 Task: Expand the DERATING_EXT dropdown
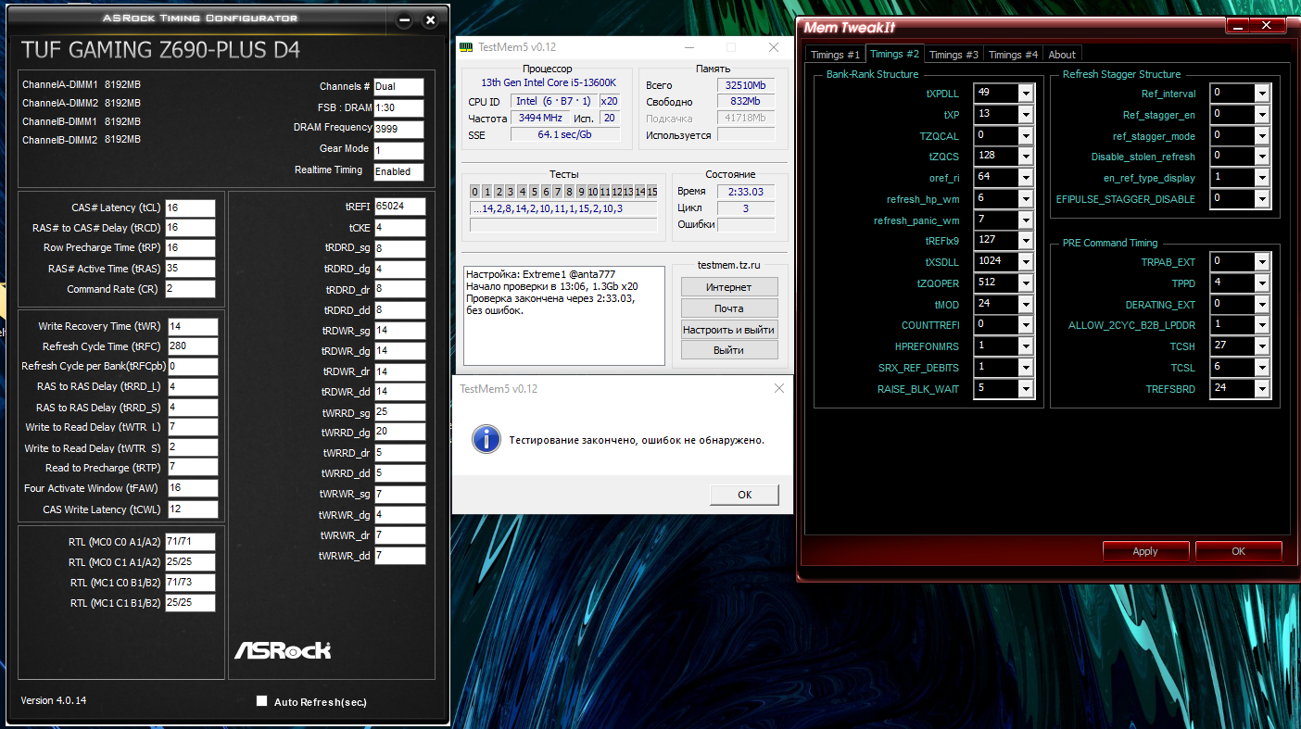pos(1262,304)
